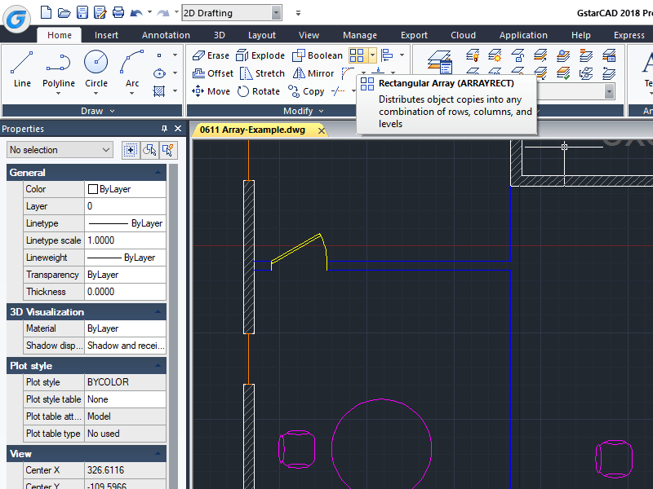Click the Break tool icon beside Copy

(x=338, y=91)
